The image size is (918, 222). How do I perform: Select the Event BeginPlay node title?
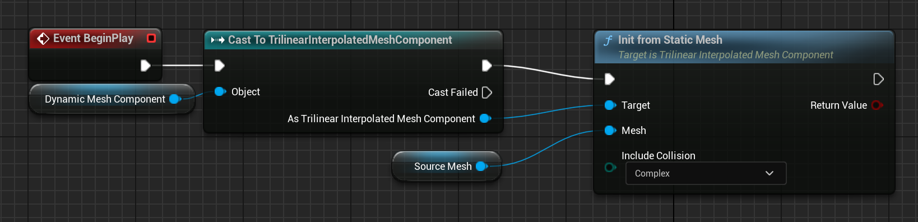93,38
